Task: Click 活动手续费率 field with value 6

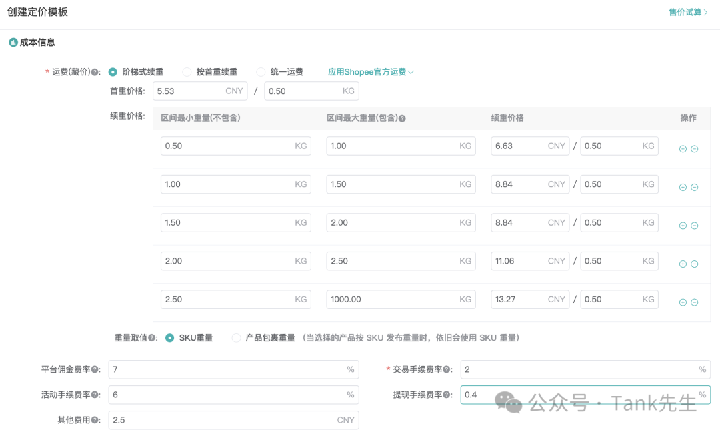Action: point(234,395)
